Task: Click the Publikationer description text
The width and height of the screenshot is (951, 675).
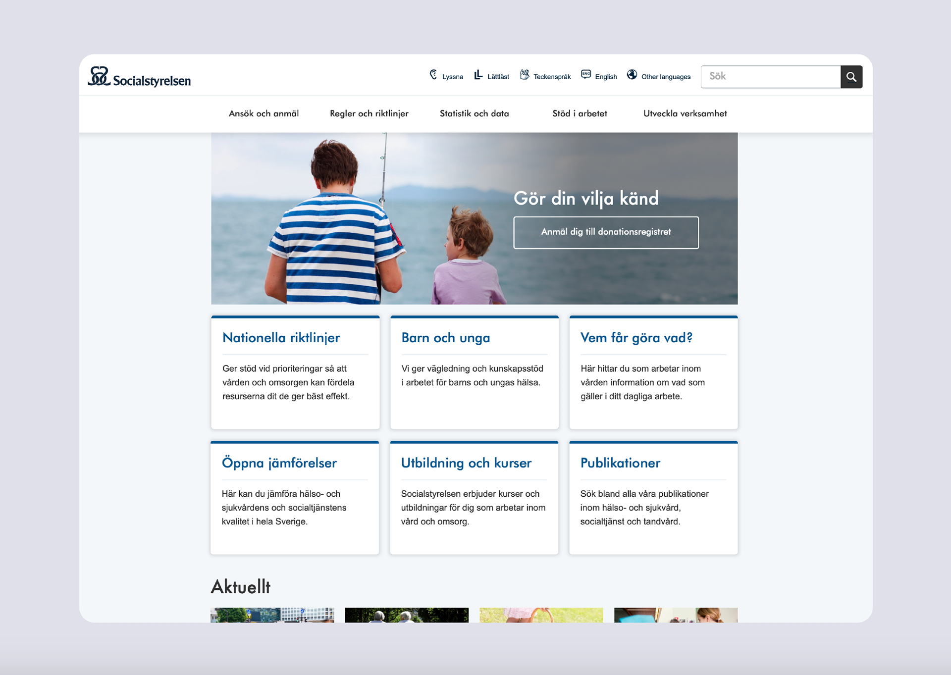Action: (x=644, y=508)
